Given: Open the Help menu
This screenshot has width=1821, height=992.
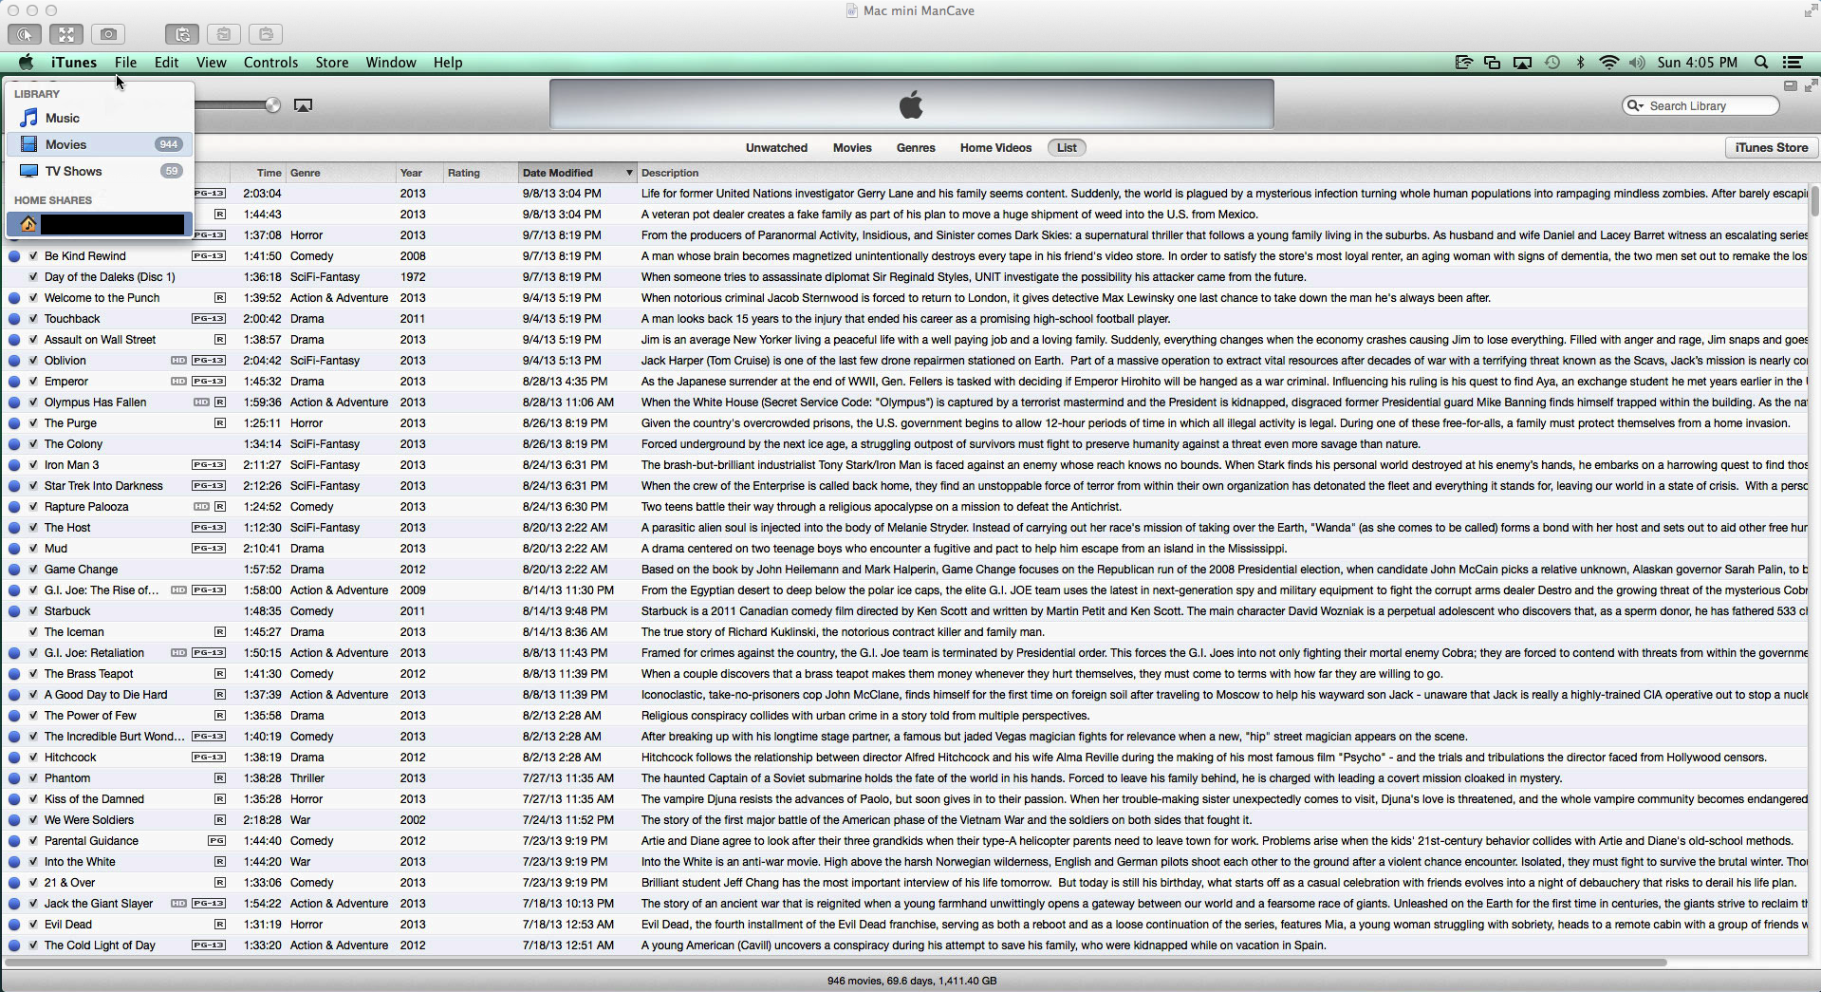Looking at the screenshot, I should pyautogui.click(x=448, y=63).
